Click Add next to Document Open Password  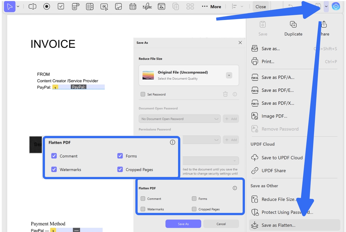(x=231, y=119)
